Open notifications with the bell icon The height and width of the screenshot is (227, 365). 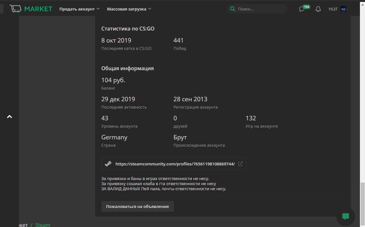318,9
